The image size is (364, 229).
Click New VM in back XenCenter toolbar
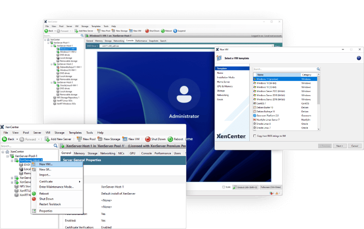click(135, 31)
